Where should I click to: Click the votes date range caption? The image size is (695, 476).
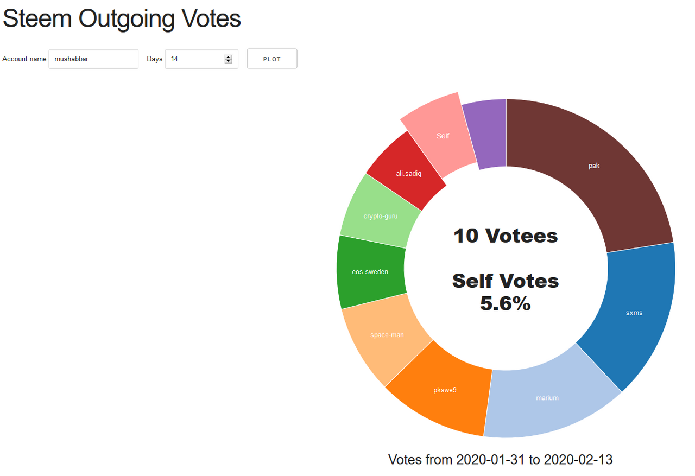(500, 460)
